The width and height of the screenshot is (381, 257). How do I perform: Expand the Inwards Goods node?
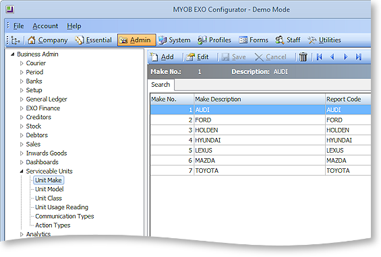(x=22, y=153)
